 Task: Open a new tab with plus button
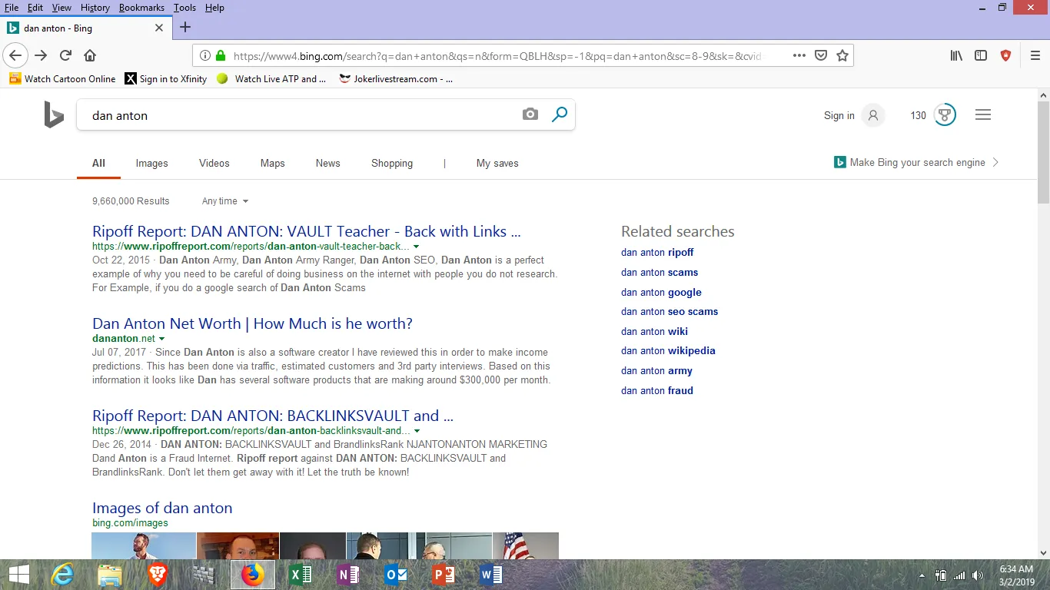click(x=184, y=28)
